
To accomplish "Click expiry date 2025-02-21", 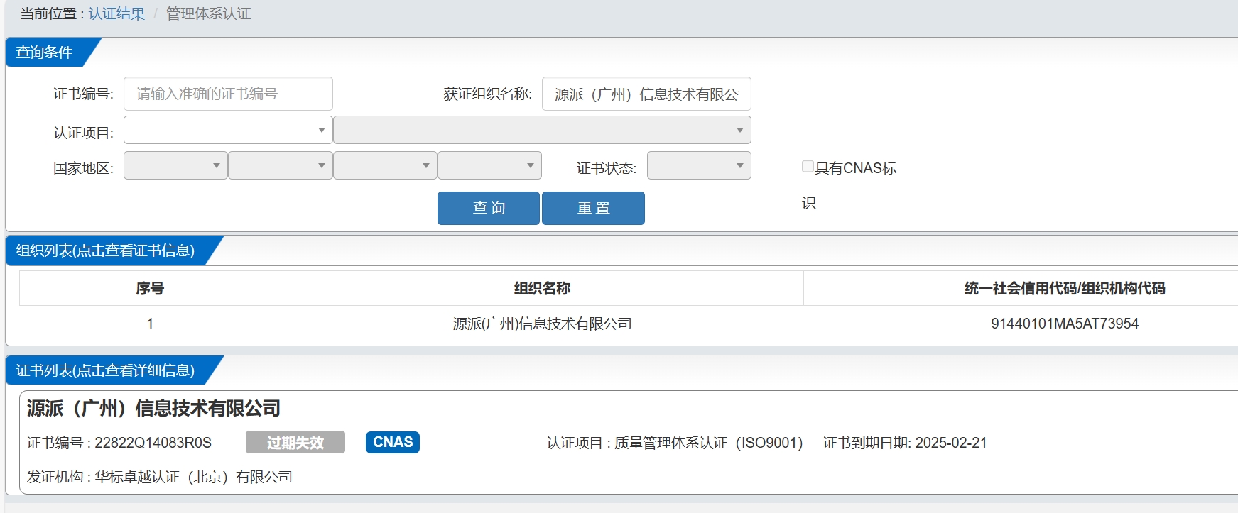I will tap(951, 443).
